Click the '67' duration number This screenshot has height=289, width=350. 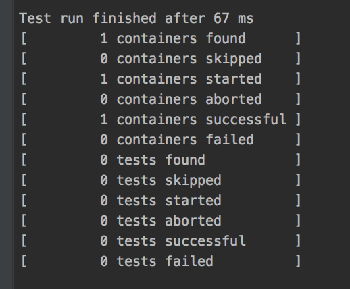pos(222,18)
